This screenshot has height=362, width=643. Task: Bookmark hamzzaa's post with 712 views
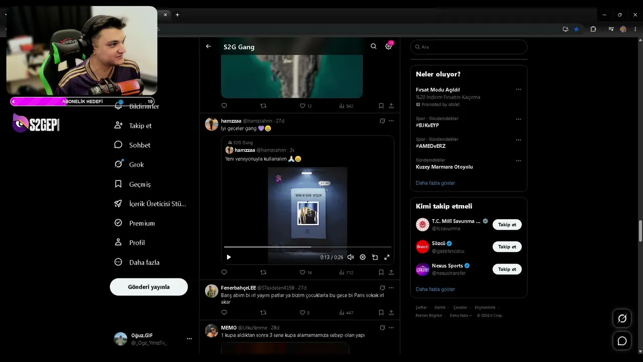(381, 273)
